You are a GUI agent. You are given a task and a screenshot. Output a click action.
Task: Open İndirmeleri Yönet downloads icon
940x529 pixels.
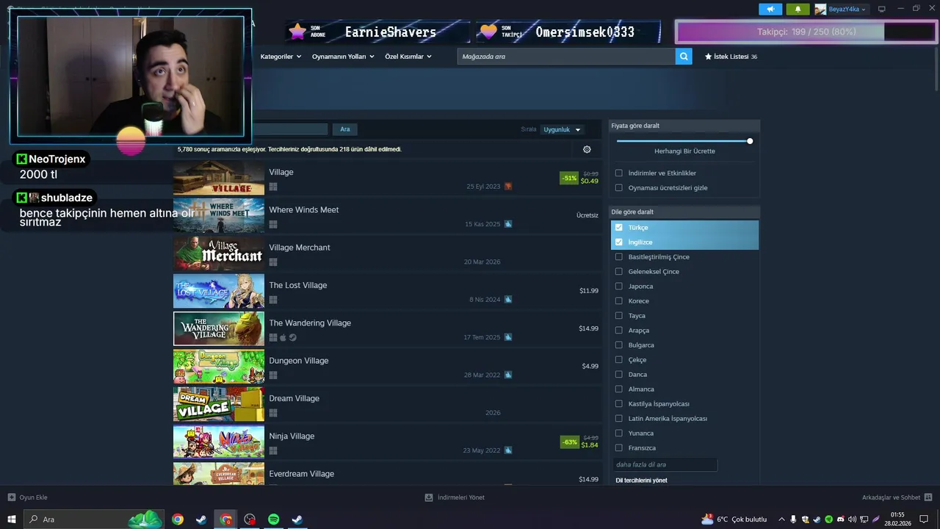[429, 497]
